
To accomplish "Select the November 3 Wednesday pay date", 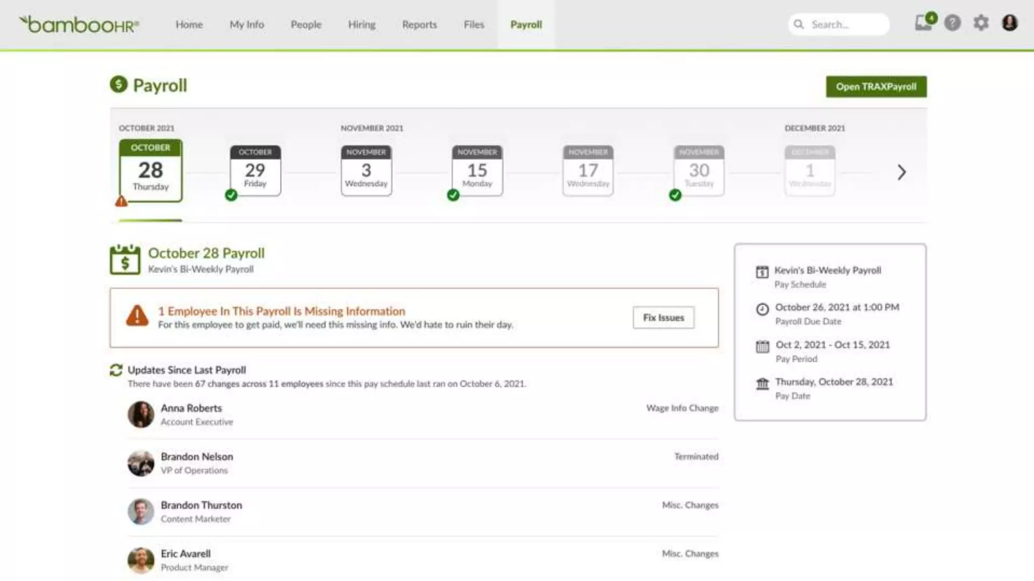I will tap(366, 170).
